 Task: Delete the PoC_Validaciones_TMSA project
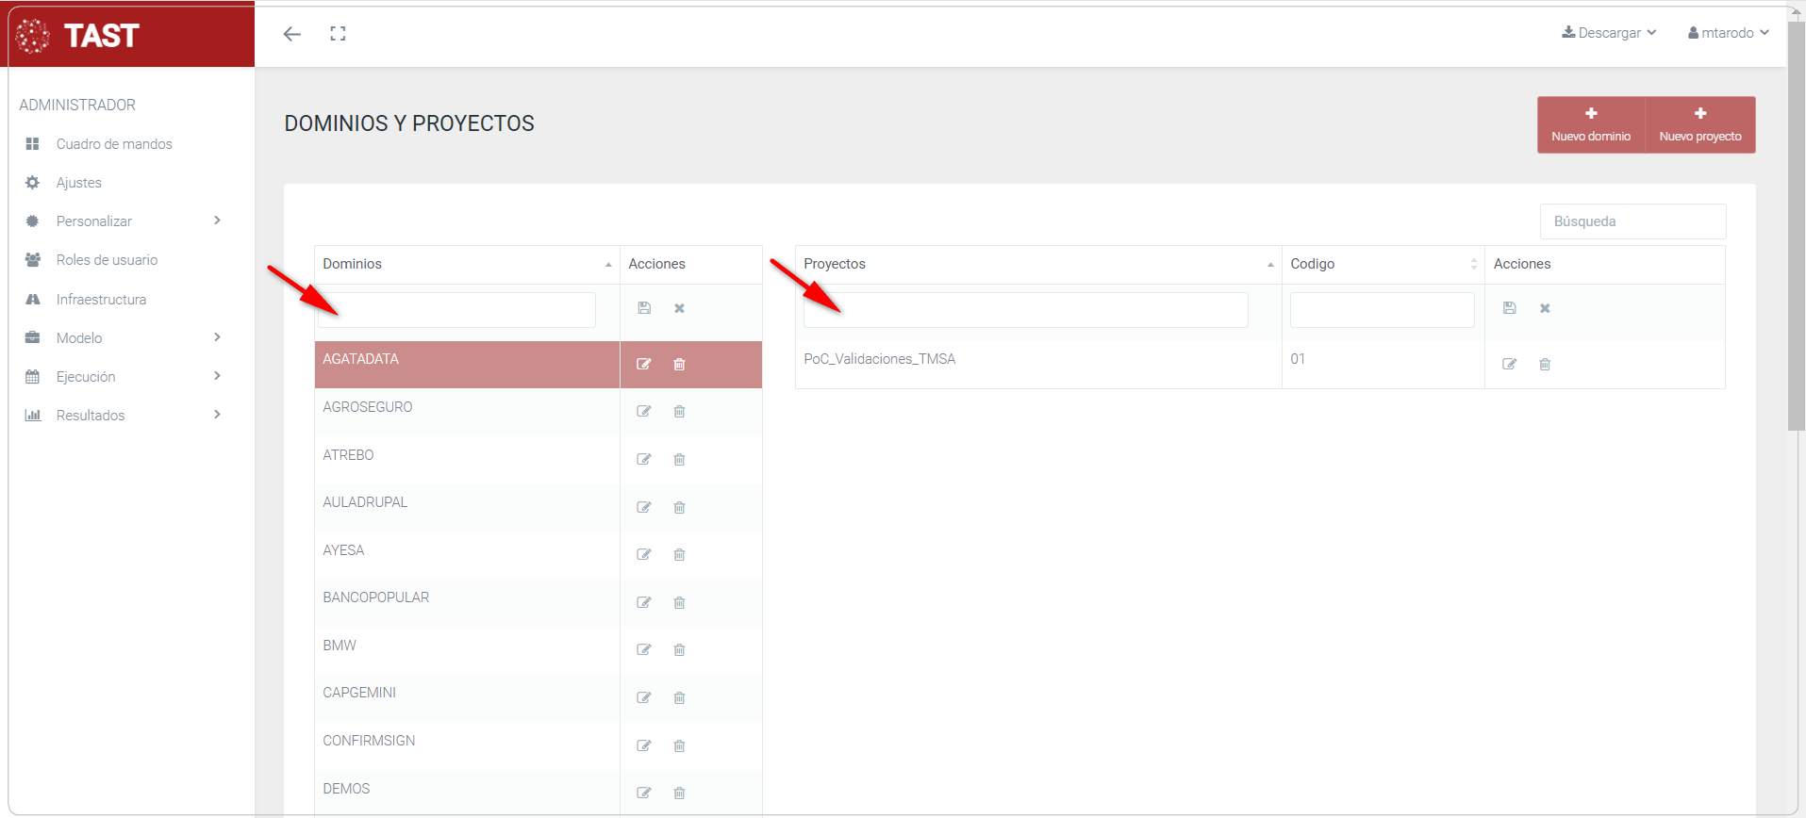pos(1545,365)
